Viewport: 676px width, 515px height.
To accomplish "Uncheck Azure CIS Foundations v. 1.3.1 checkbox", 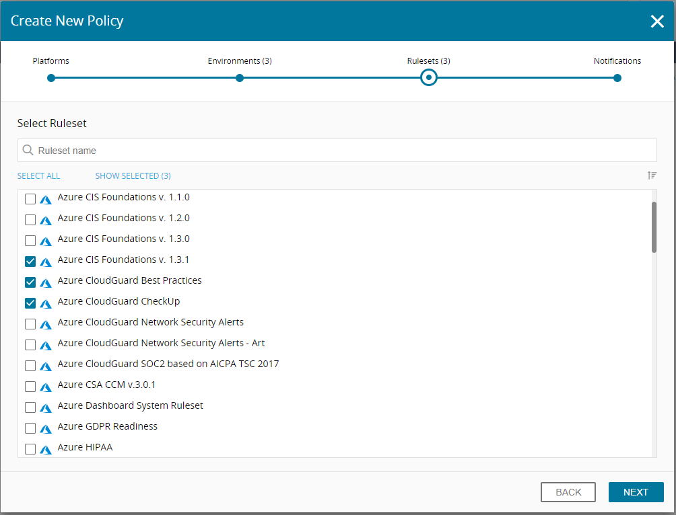I will coord(30,262).
